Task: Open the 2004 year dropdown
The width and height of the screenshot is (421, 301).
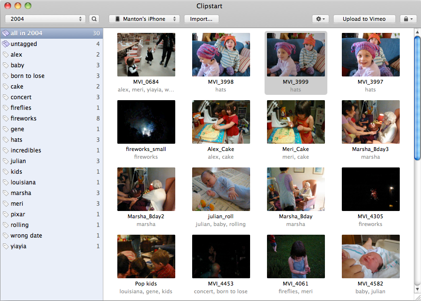Action: (45, 19)
